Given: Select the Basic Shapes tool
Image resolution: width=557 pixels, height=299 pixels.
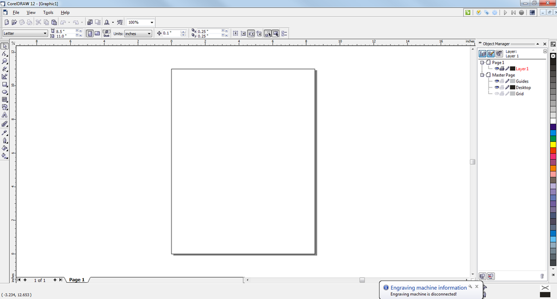Looking at the screenshot, I should tap(4, 107).
